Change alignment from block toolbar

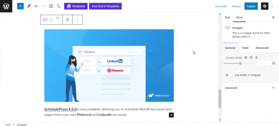tap(68, 20)
